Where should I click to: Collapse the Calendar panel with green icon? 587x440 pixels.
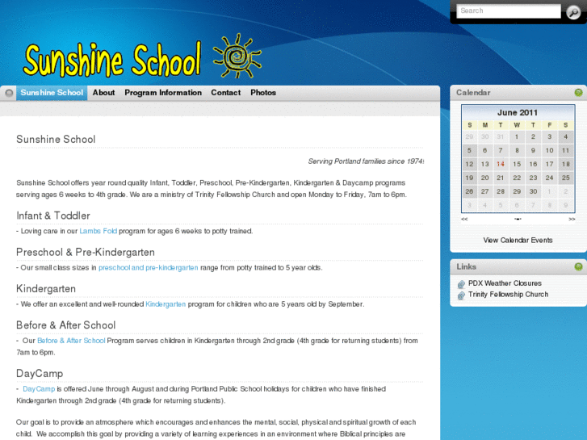tap(578, 93)
